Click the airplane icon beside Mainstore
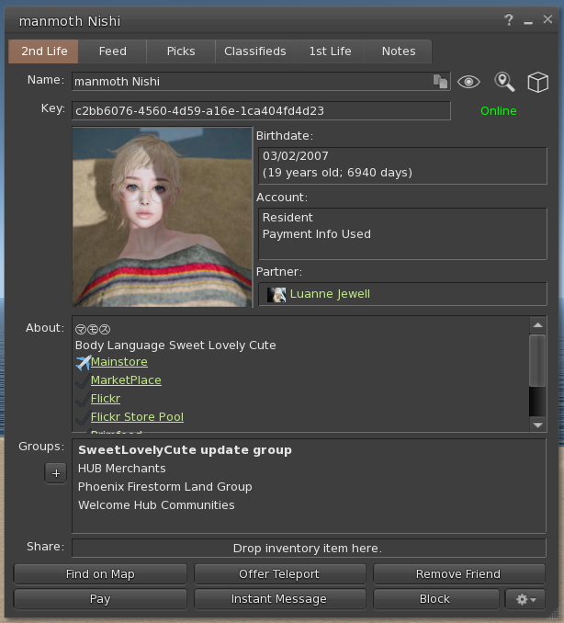Screen dimensions: 564x623 83,362
